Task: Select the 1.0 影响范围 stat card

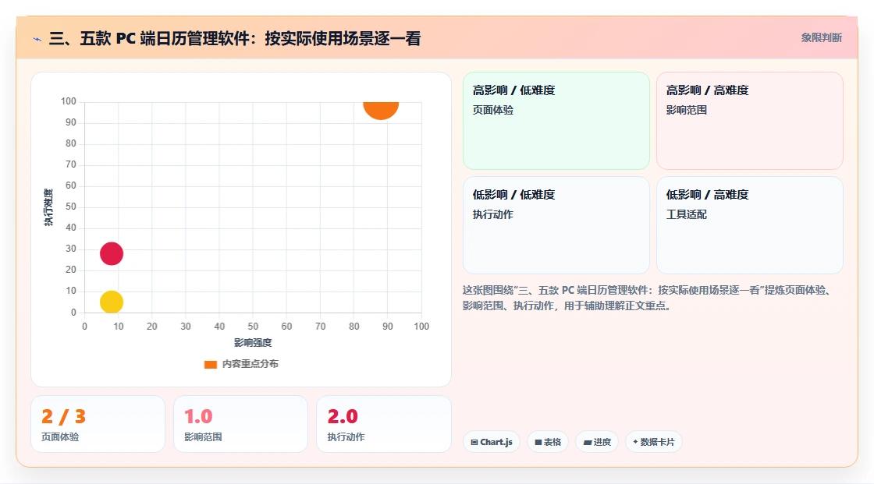Action: [x=241, y=424]
